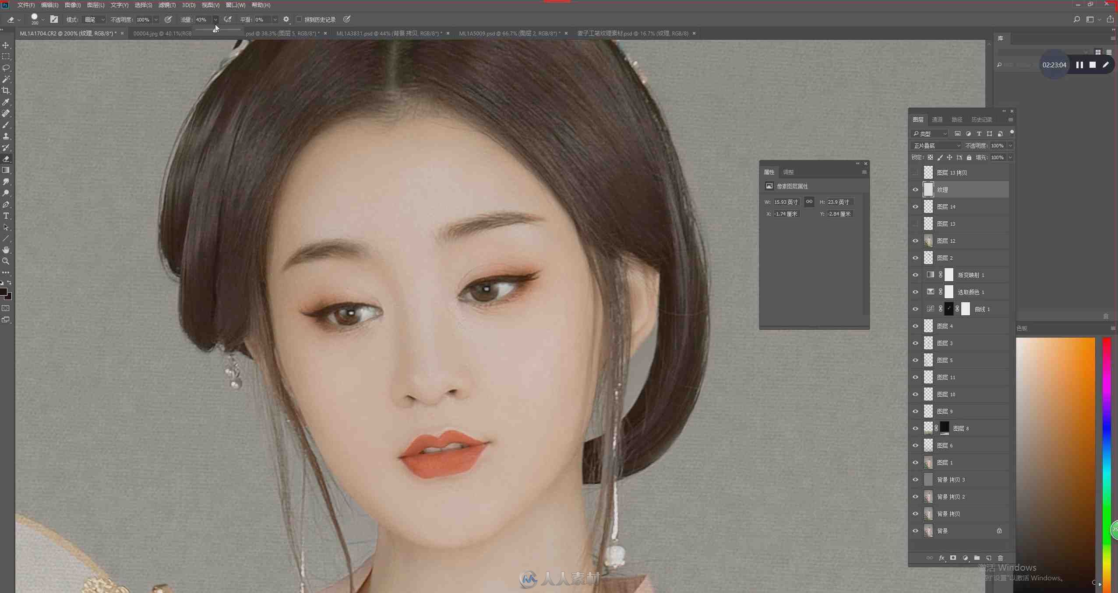Image resolution: width=1118 pixels, height=593 pixels.
Task: Switch to the 调整 tab in properties
Action: 788,172
